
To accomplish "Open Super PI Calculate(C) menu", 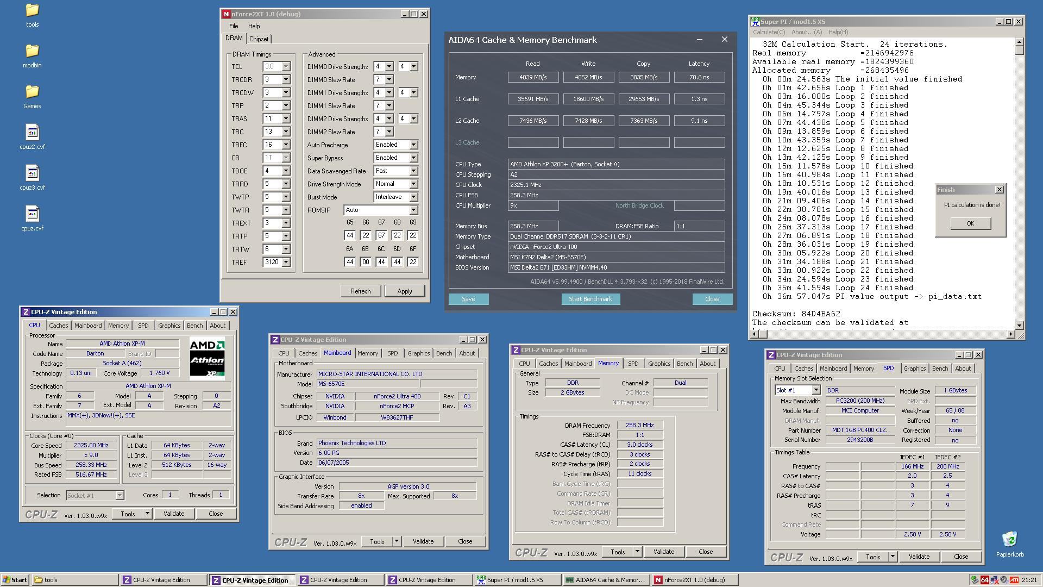I will [x=769, y=32].
